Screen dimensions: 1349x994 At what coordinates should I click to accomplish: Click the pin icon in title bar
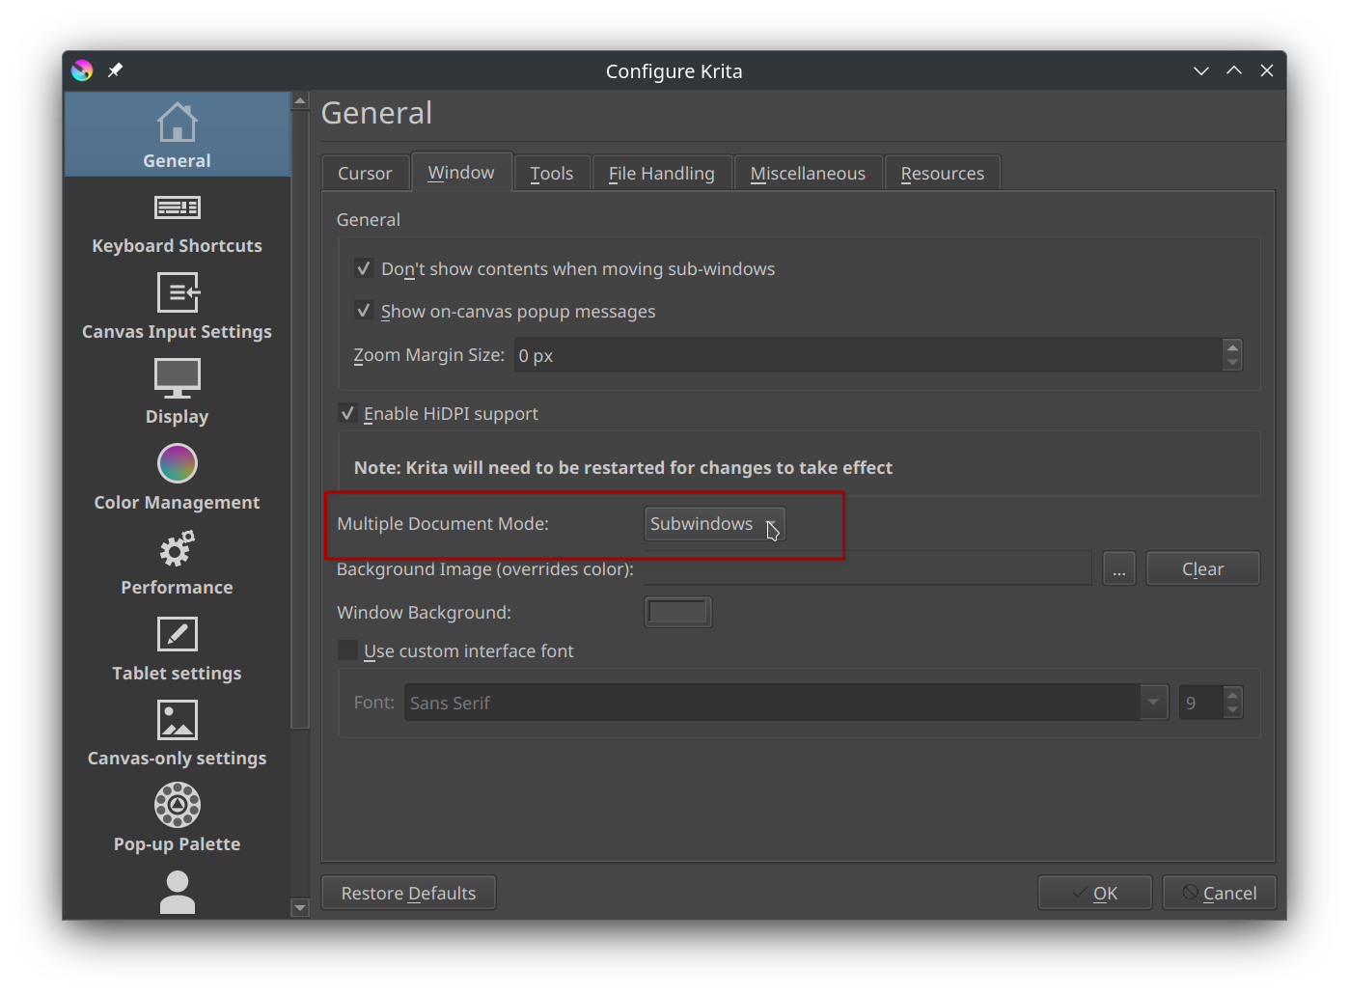[x=115, y=70]
